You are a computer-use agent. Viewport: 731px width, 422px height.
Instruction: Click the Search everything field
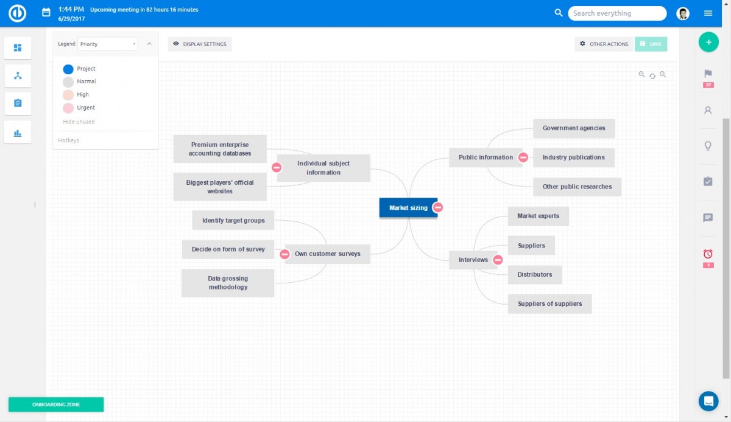pyautogui.click(x=616, y=13)
